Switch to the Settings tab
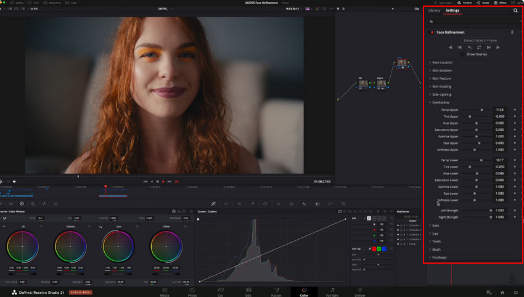524x297 pixels. click(x=452, y=10)
